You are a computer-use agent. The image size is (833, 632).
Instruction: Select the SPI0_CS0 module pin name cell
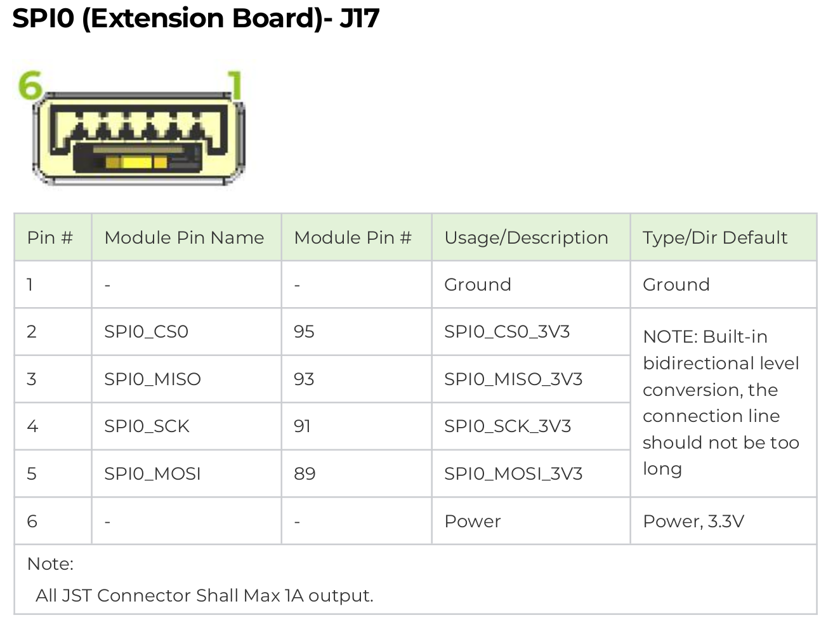click(x=187, y=332)
